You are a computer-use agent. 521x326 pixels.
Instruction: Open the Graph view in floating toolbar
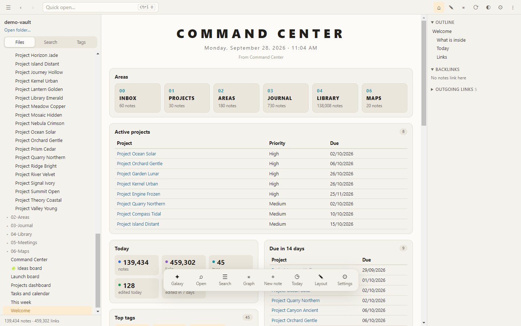pyautogui.click(x=249, y=280)
